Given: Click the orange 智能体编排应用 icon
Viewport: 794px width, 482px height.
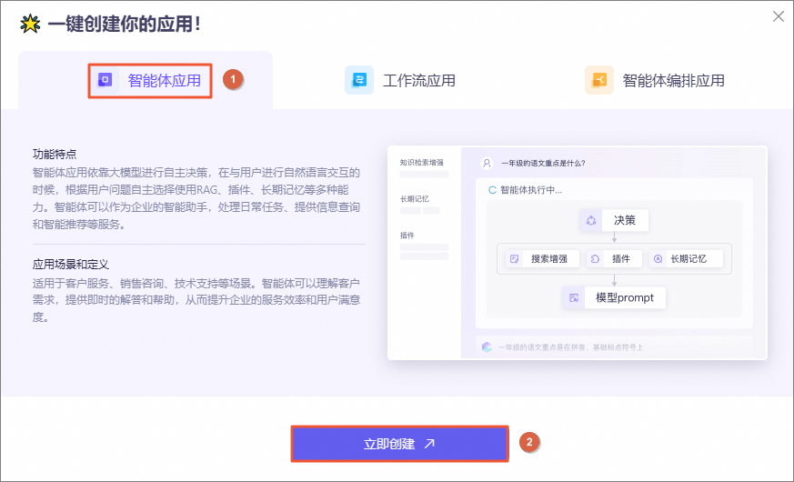Looking at the screenshot, I should pos(599,80).
